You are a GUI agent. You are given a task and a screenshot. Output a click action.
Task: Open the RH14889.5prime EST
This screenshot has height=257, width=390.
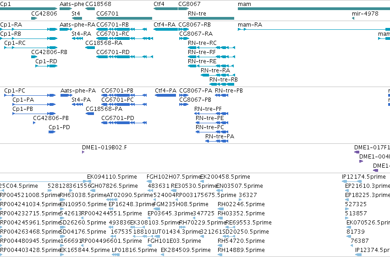pyautogui.click(x=220, y=255)
